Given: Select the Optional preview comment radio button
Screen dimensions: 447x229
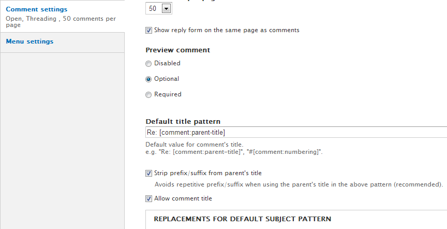Looking at the screenshot, I should (x=149, y=79).
